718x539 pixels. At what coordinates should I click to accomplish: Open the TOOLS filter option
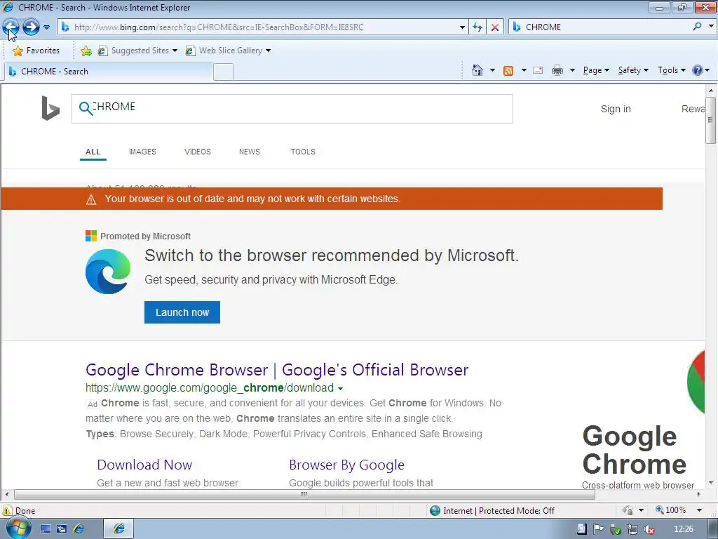[303, 152]
